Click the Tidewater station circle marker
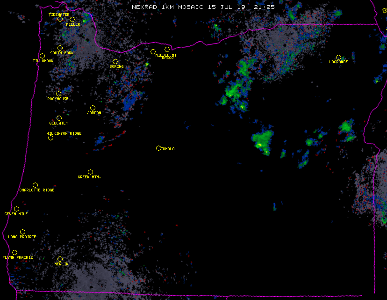 [x=60, y=19]
